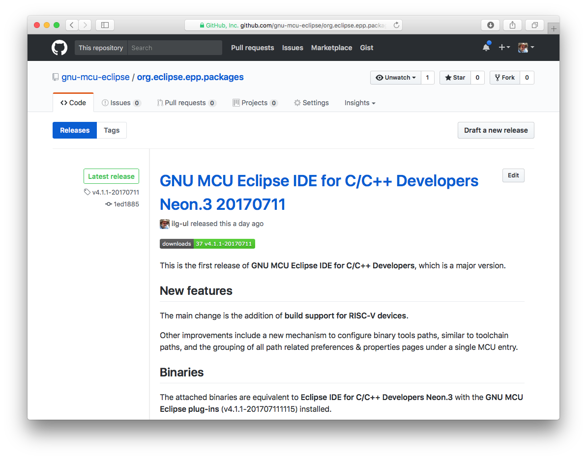Image resolution: width=587 pixels, height=459 pixels.
Task: Show all tabs overview icon
Action: pos(534,25)
